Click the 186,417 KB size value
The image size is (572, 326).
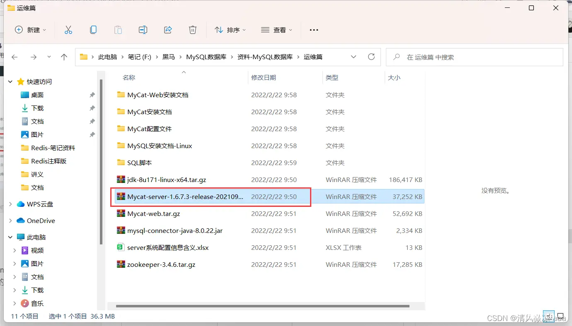(x=405, y=180)
